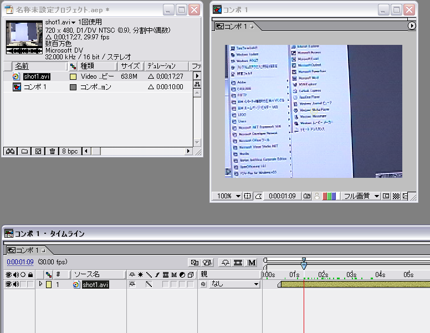This screenshot has height=333, width=430.
Task: Create a new folder in the project window
Action: 24,151
